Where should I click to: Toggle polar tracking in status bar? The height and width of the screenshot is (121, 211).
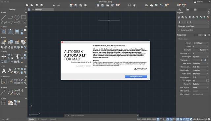click(168, 119)
